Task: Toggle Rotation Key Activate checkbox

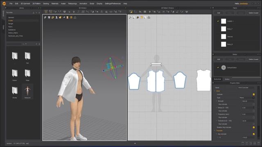Action: coord(254,127)
